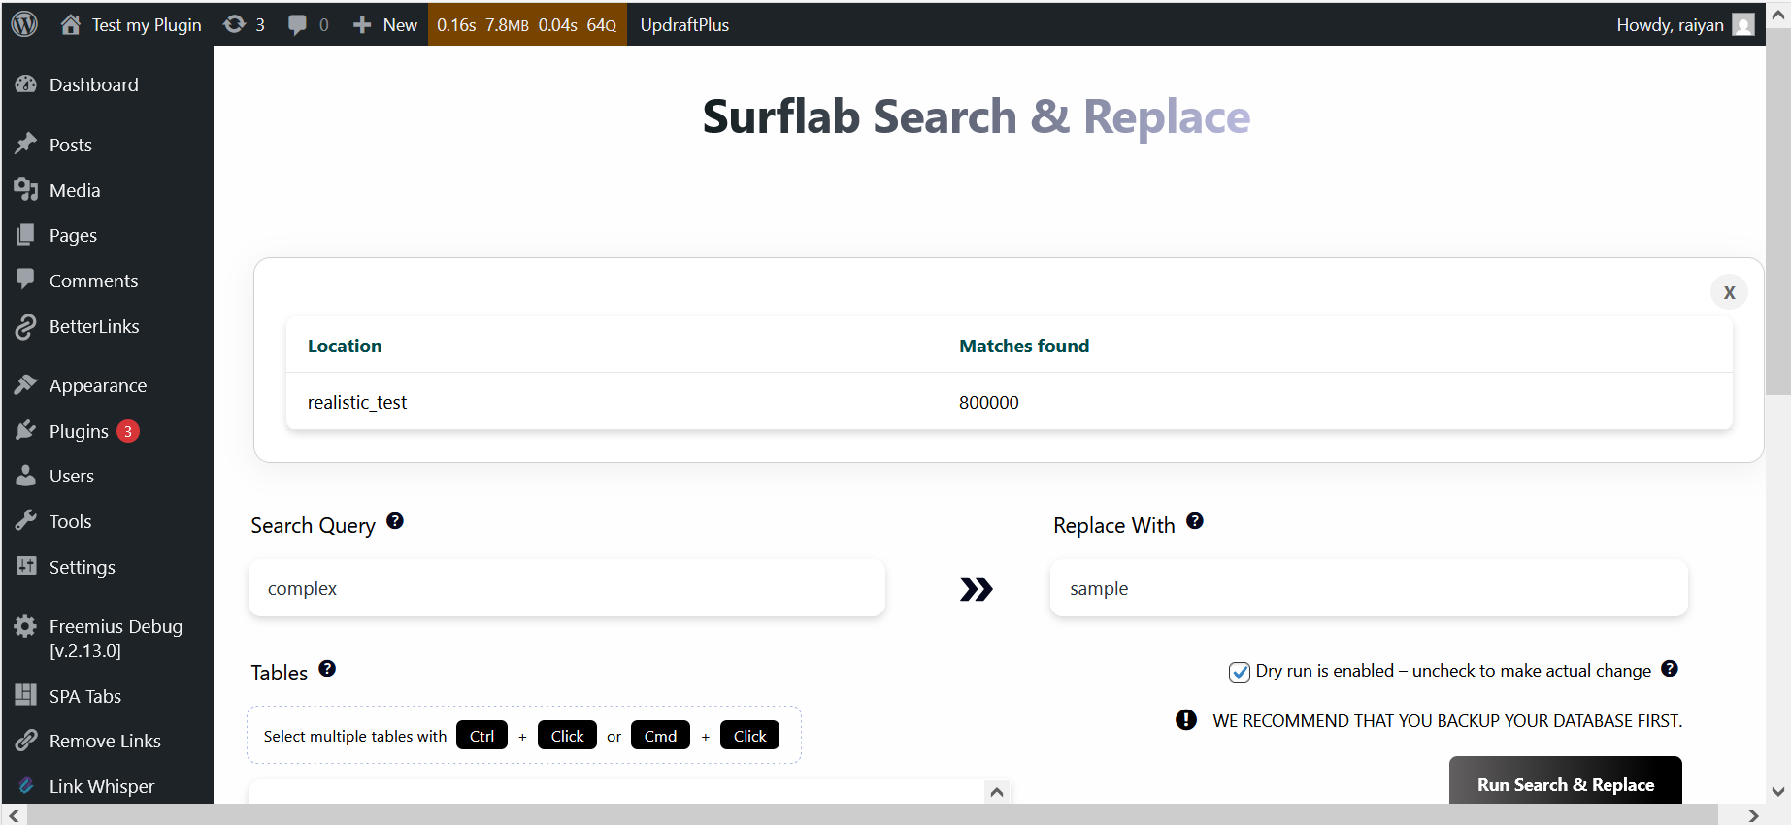This screenshot has width=1791, height=825.
Task: Click the plus icon for New content
Action: point(362,25)
